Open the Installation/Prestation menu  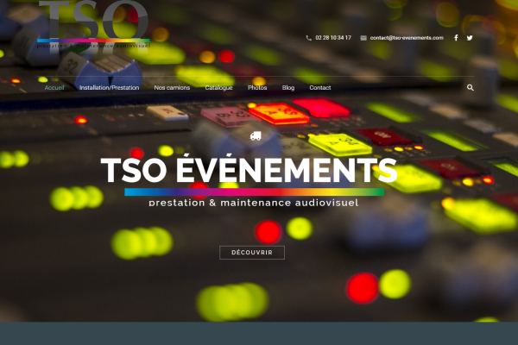[109, 88]
